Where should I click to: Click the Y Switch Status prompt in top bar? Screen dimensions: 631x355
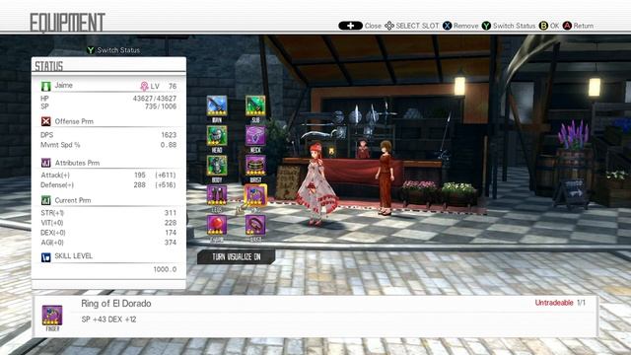509,26
